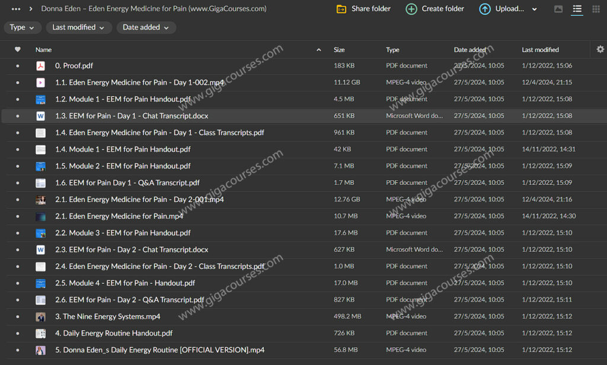The height and width of the screenshot is (365, 607).
Task: Click the Create folder plus icon
Action: coord(411,9)
